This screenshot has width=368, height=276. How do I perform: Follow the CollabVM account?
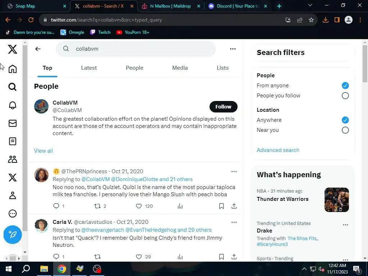click(x=224, y=107)
